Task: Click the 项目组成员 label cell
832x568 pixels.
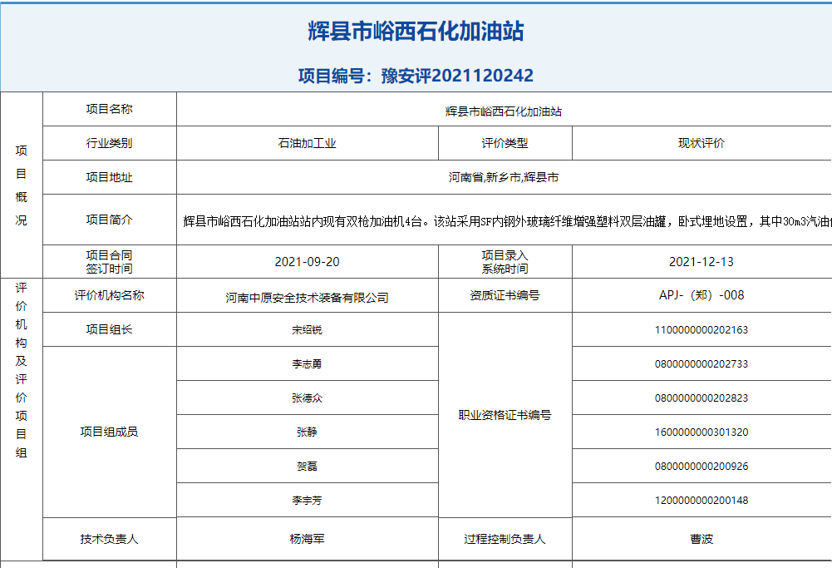Action: 110,432
